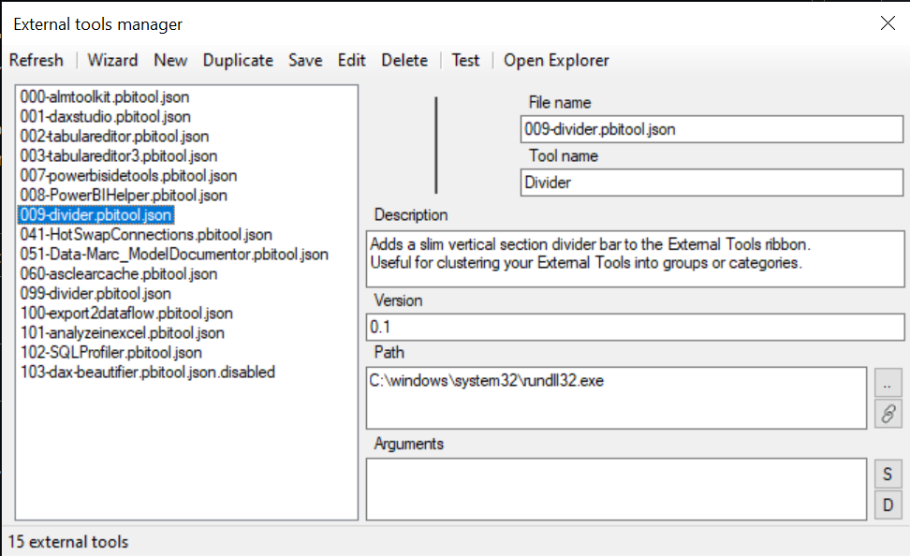
Task: Create a New external tool
Action: pos(170,60)
